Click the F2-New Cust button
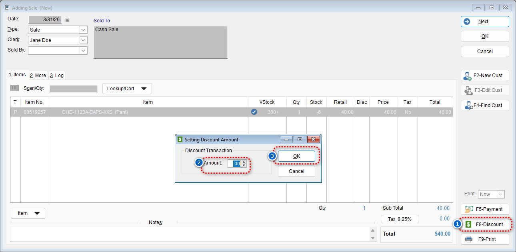Image resolution: width=516 pixels, height=252 pixels. click(485, 75)
